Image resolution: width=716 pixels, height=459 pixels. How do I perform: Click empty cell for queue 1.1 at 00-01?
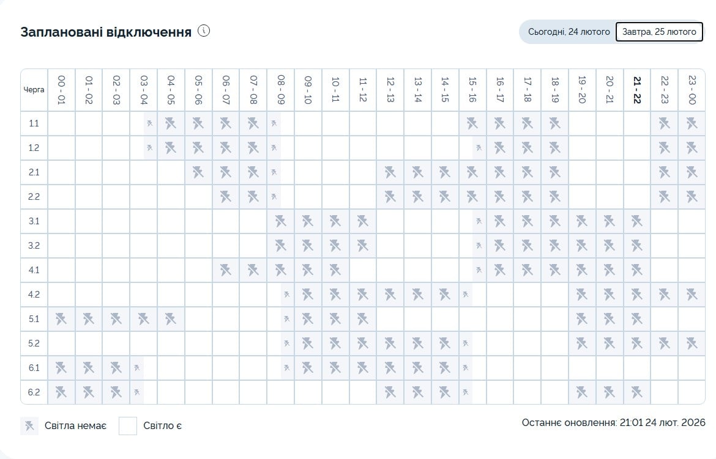point(61,123)
